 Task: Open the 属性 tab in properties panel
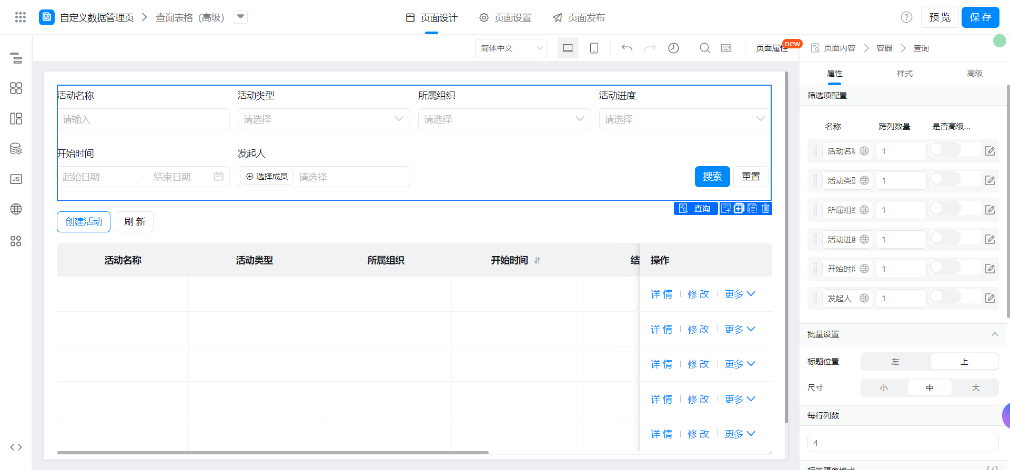click(x=835, y=74)
